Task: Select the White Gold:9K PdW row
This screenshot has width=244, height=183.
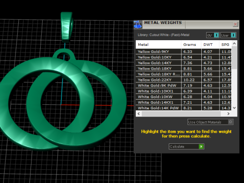Action: [184, 85]
